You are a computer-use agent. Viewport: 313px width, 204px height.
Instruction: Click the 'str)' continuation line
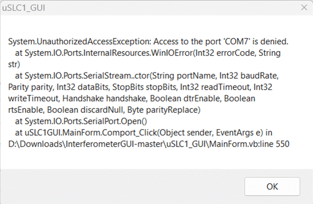pos(14,64)
